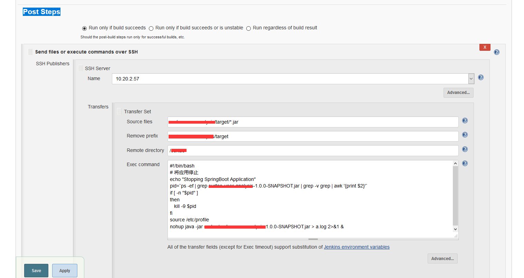The image size is (524, 278).
Task: Select Run regardless of build result
Action: pyautogui.click(x=248, y=28)
